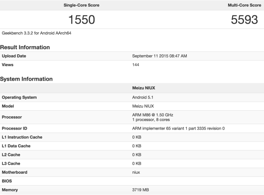Select the single-core score value 1550
The height and width of the screenshot is (195, 264).
pyautogui.click(x=82, y=20)
